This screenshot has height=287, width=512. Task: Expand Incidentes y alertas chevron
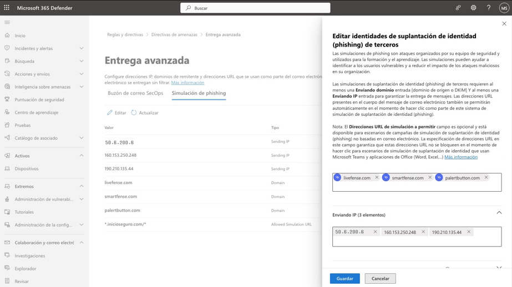82,48
